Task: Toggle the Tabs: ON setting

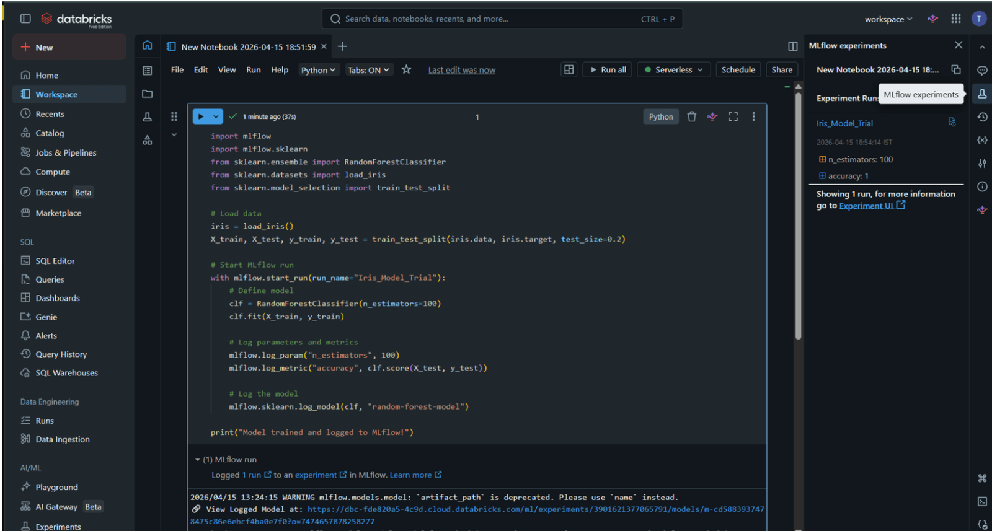Action: coord(368,70)
